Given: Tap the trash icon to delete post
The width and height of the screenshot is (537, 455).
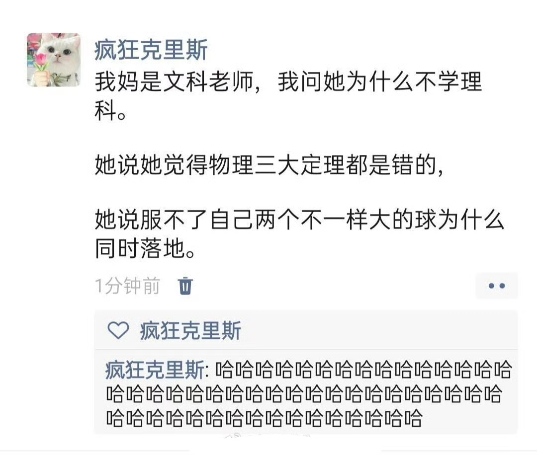Looking at the screenshot, I should [x=185, y=286].
